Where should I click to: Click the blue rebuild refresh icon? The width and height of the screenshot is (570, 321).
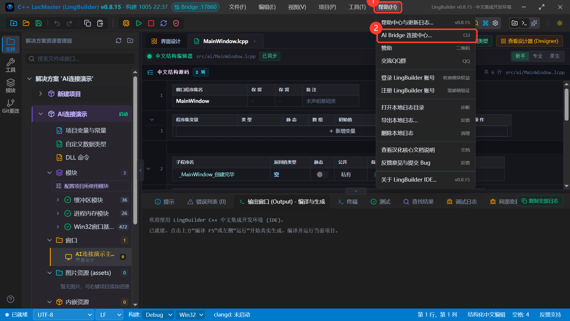click(x=164, y=23)
